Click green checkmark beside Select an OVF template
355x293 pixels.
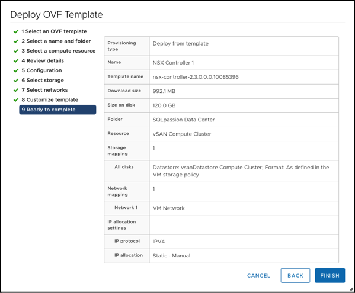(16, 31)
